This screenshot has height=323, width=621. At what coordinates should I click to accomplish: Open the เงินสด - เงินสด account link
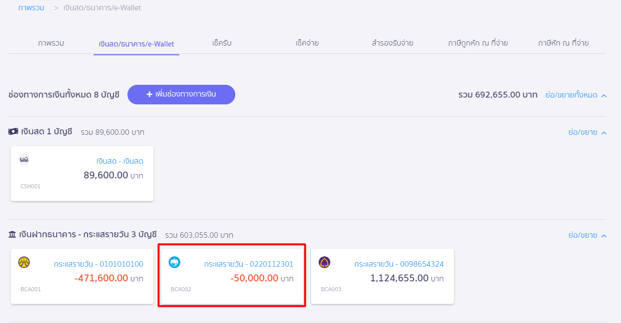pyautogui.click(x=120, y=161)
